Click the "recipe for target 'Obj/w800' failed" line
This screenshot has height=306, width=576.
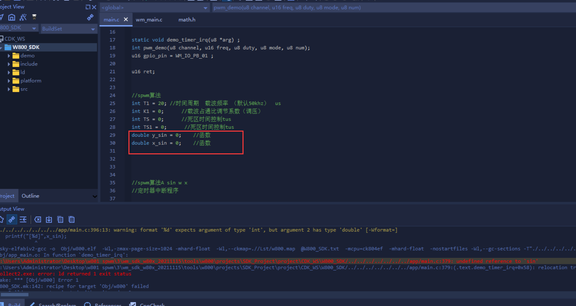[74, 286]
